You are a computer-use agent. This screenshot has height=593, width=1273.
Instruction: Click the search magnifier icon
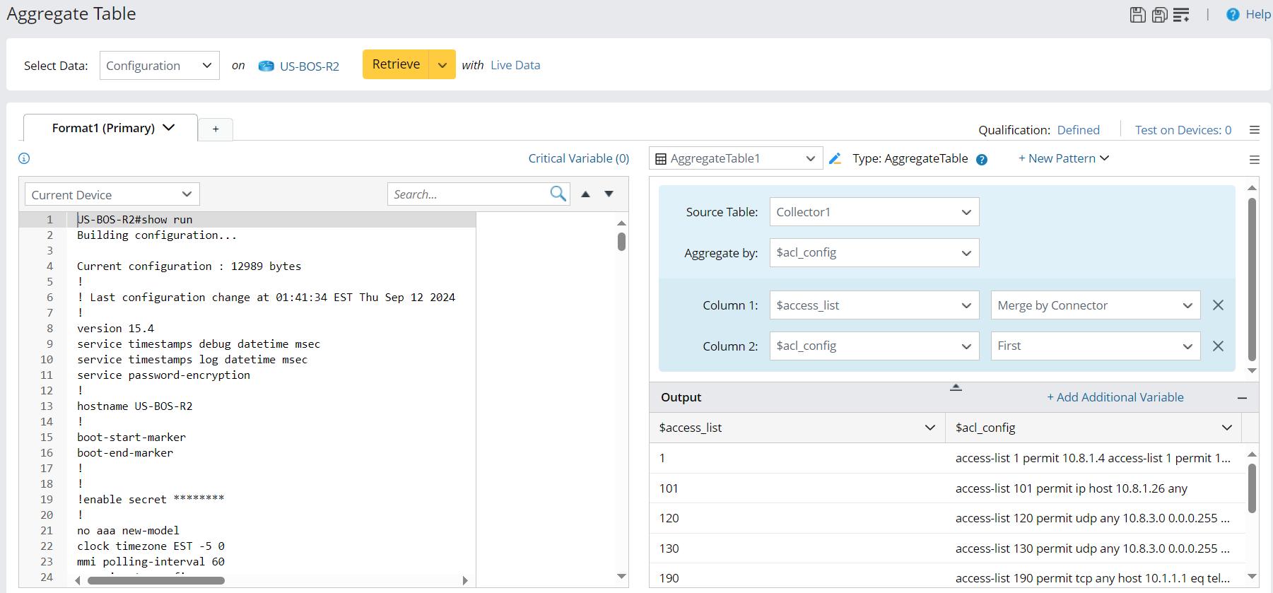click(558, 194)
